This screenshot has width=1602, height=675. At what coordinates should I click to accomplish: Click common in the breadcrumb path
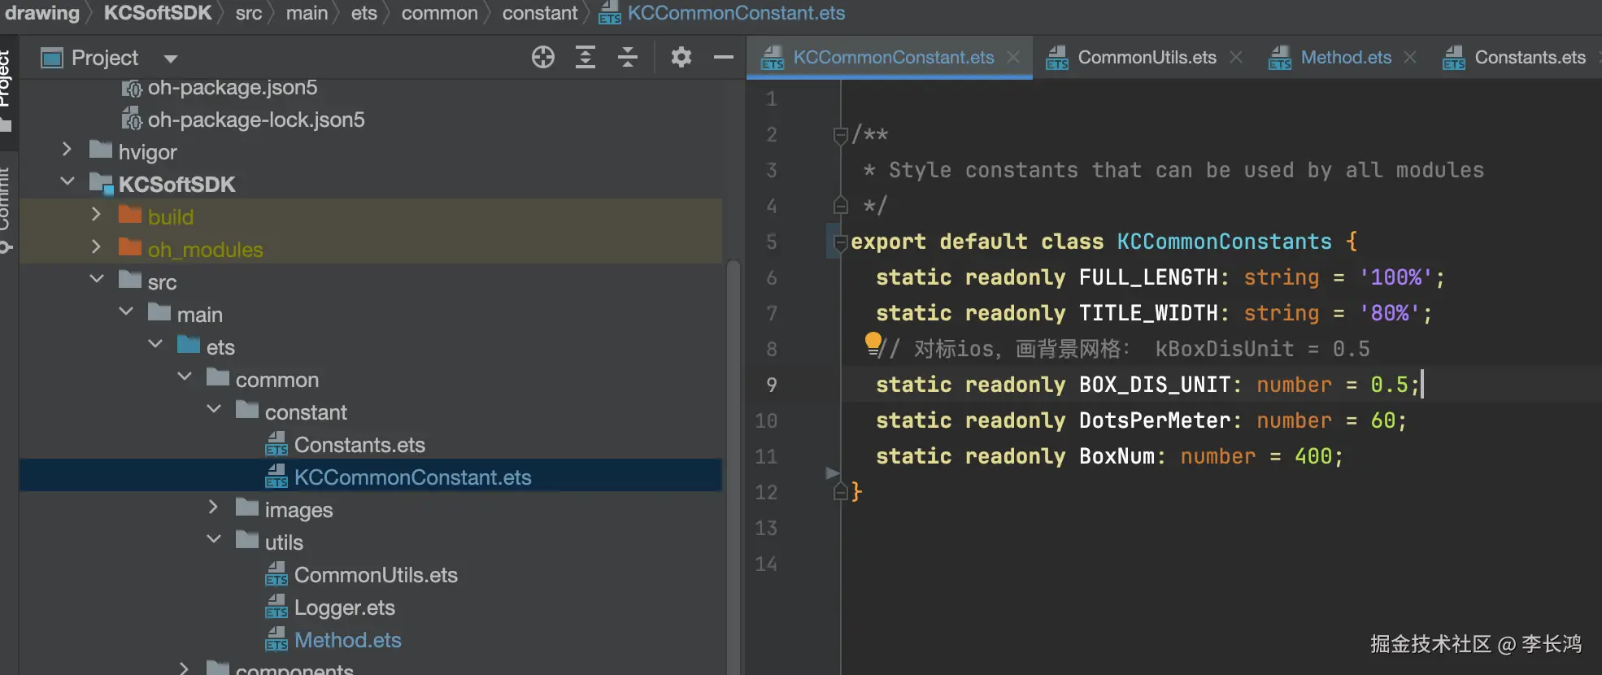pos(439,13)
